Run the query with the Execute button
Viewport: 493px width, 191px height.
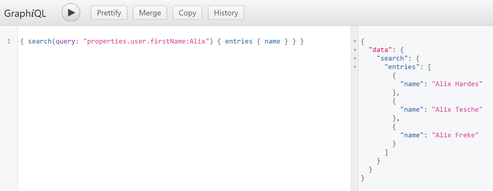pos(71,13)
